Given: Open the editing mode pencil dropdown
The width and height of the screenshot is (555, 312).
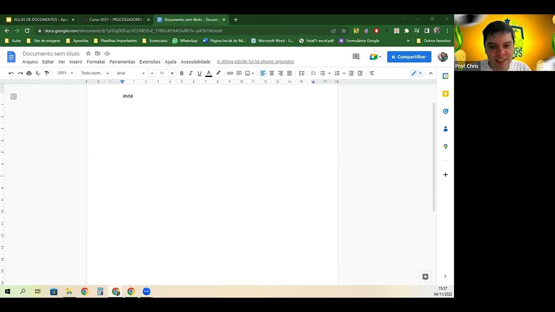Looking at the screenshot, I should point(417,73).
